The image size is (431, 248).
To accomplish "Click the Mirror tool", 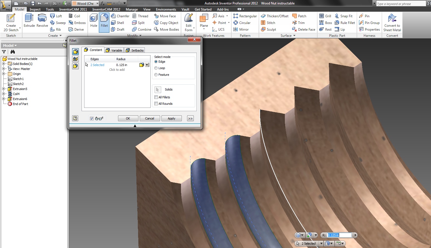I will point(241,30).
